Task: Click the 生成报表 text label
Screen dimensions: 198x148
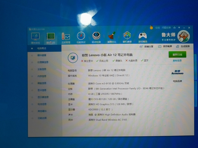Action: click(185, 46)
